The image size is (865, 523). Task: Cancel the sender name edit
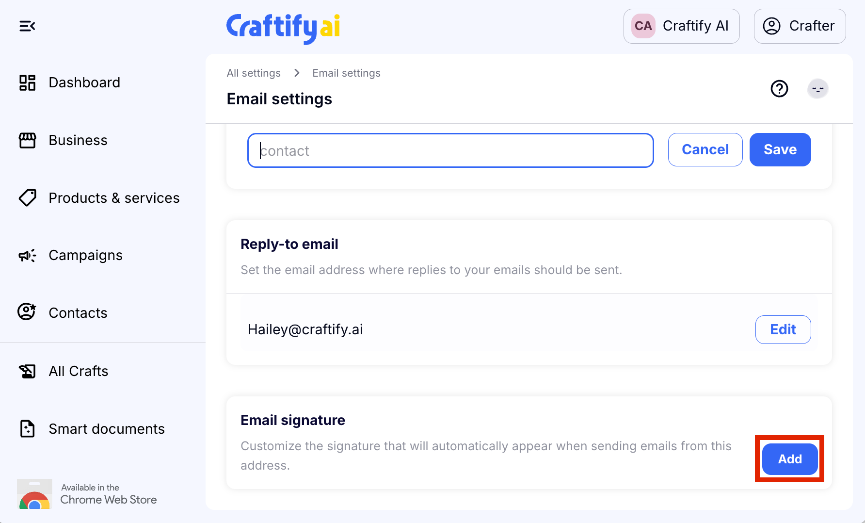[705, 149]
